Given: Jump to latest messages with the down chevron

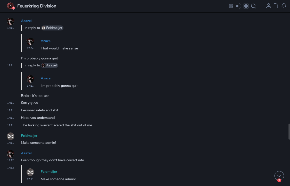Looking at the screenshot, I should tap(279, 176).
